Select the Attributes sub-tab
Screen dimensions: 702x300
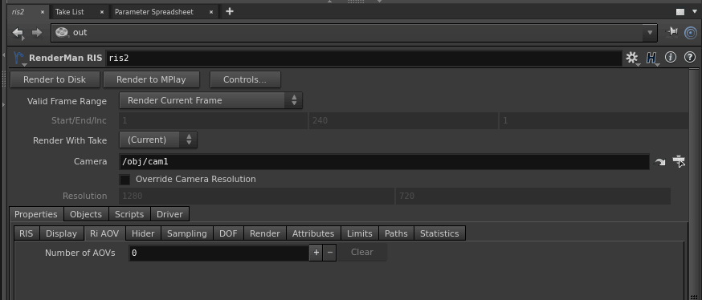click(313, 233)
